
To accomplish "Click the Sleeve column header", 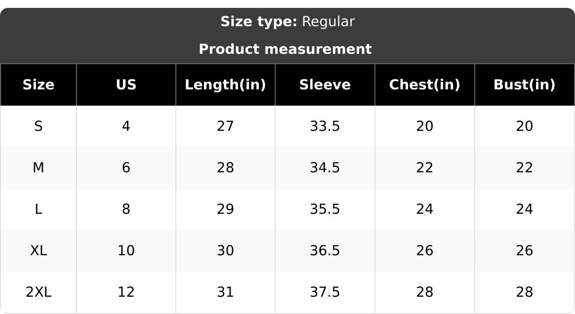I will pos(325,85).
